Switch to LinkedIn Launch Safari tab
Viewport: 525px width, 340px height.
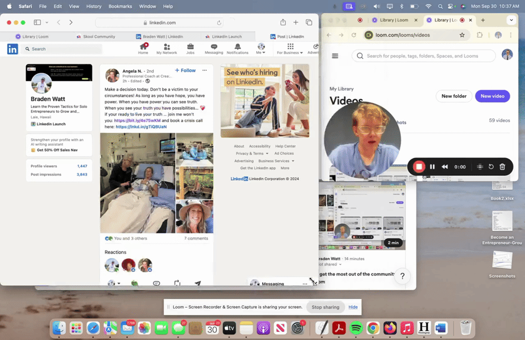point(224,36)
